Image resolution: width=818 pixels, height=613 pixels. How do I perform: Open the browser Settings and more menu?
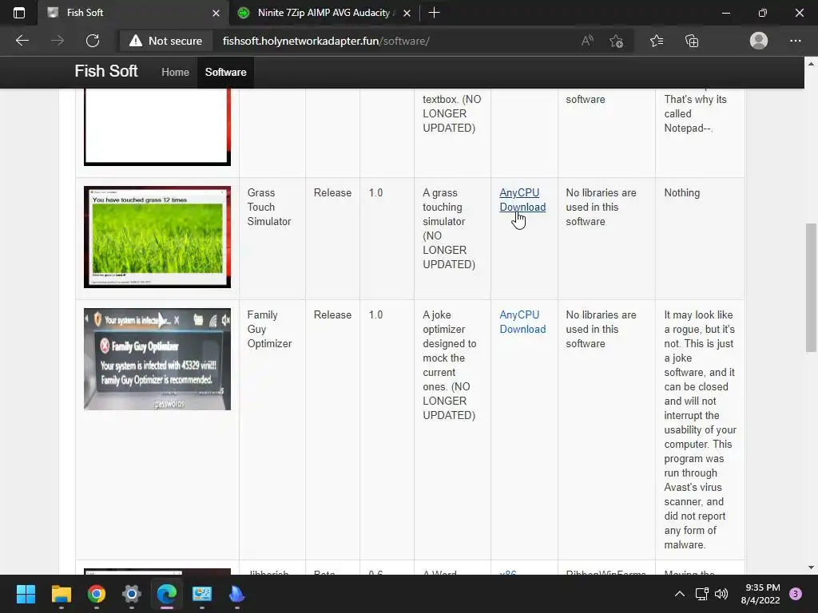[x=795, y=41]
